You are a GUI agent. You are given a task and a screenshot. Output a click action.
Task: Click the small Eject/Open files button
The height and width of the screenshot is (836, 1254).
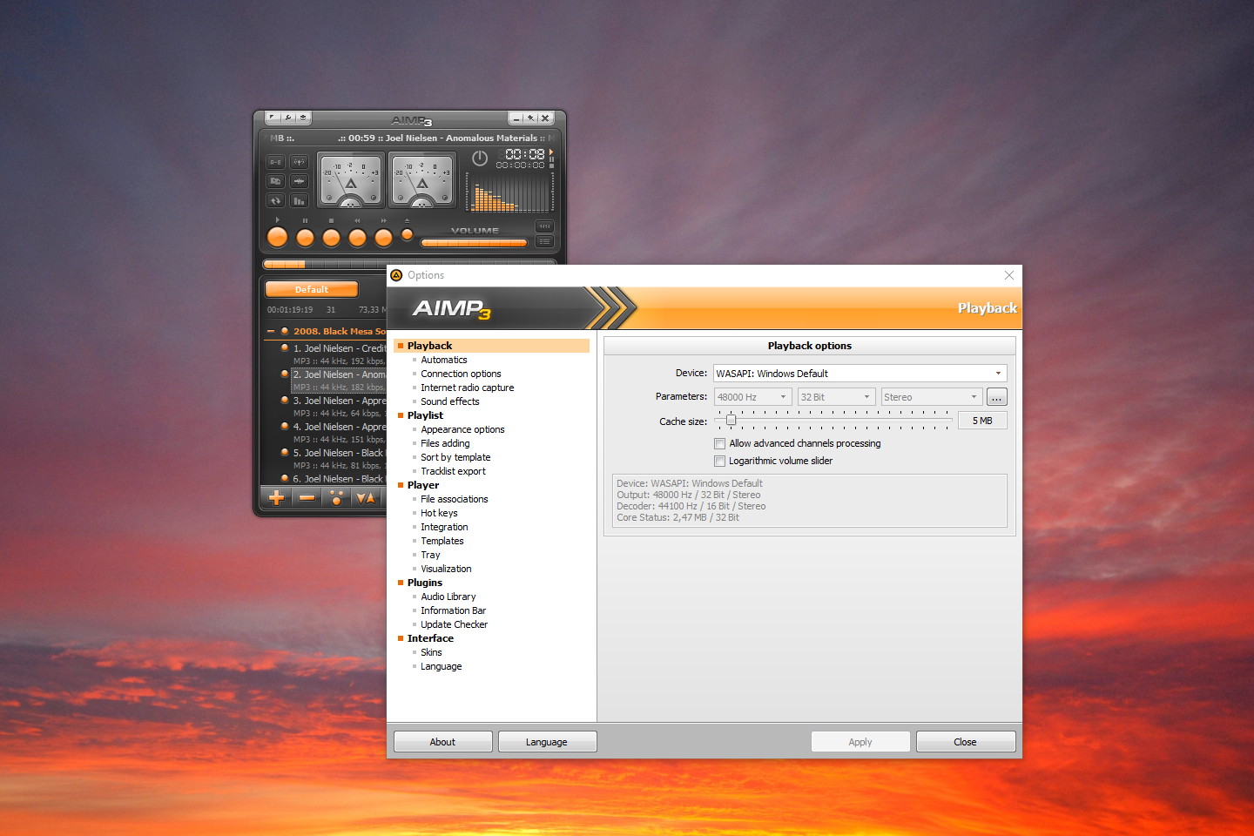pos(407,234)
